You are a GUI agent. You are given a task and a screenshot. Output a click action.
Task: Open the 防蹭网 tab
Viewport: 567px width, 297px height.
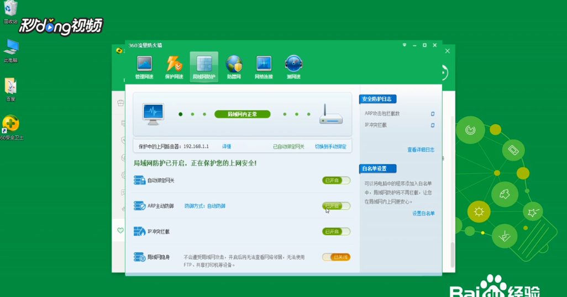[x=234, y=67]
